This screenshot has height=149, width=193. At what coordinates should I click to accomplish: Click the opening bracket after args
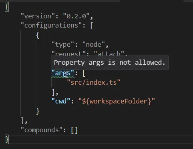(84, 73)
